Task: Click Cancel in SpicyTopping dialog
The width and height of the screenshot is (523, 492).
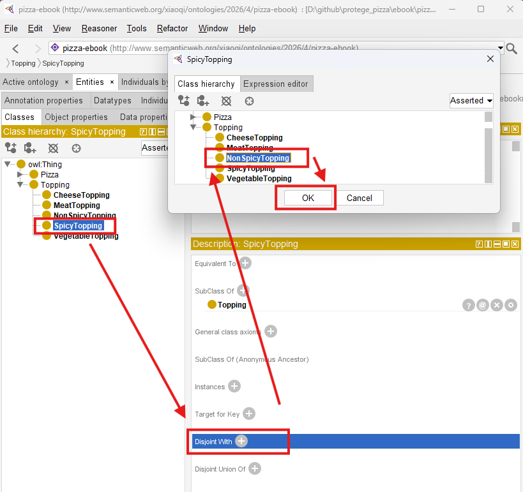Action: coord(360,198)
